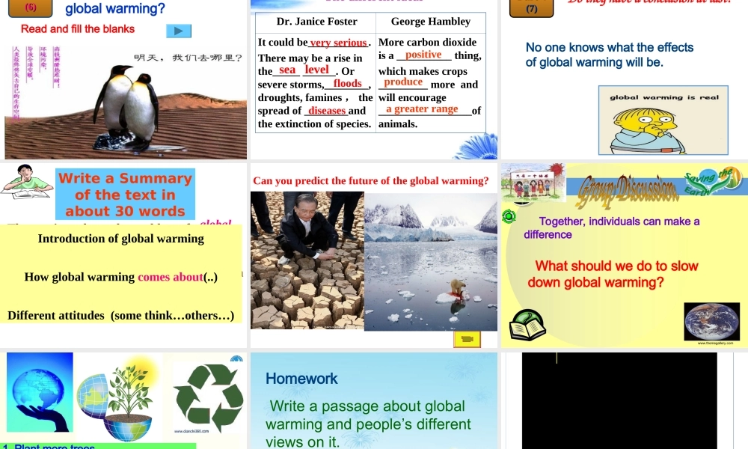Click 'Introduction of global warming' line

coord(121,239)
